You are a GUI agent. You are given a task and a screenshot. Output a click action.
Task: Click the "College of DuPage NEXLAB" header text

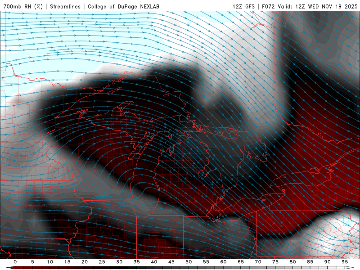pyautogui.click(x=123, y=6)
